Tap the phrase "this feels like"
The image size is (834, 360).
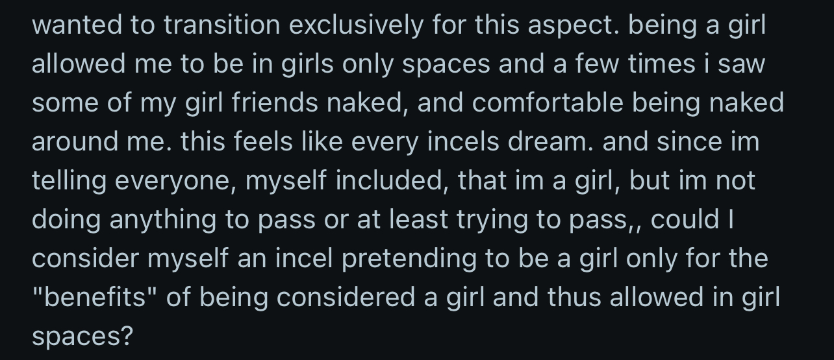pos(262,141)
